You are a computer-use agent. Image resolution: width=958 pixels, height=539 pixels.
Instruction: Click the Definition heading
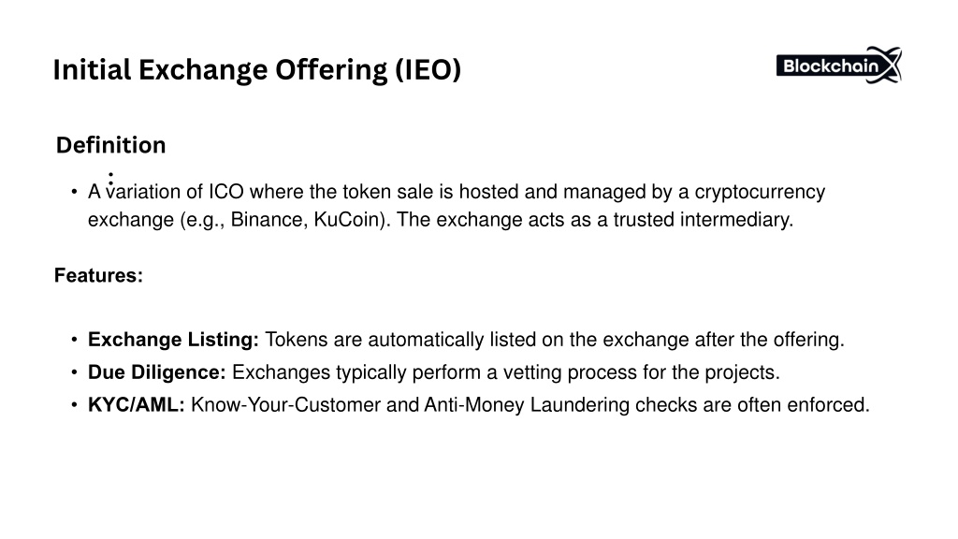point(110,145)
